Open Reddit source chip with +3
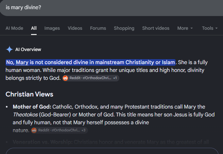Screen dimensions: 223x154 tap(60, 130)
